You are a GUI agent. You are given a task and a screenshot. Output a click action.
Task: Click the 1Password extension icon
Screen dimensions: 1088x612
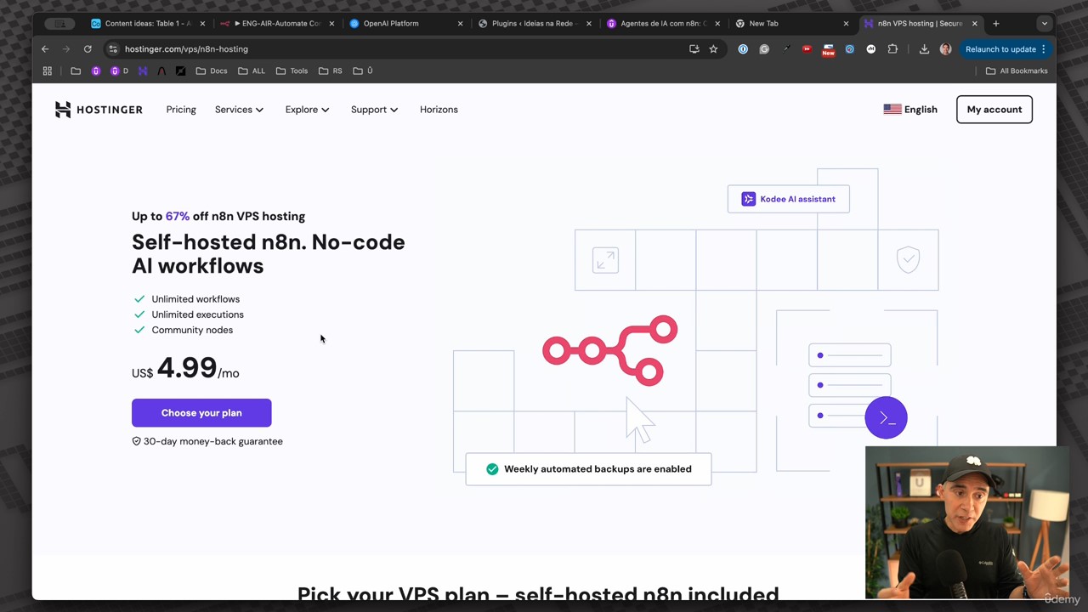(743, 49)
